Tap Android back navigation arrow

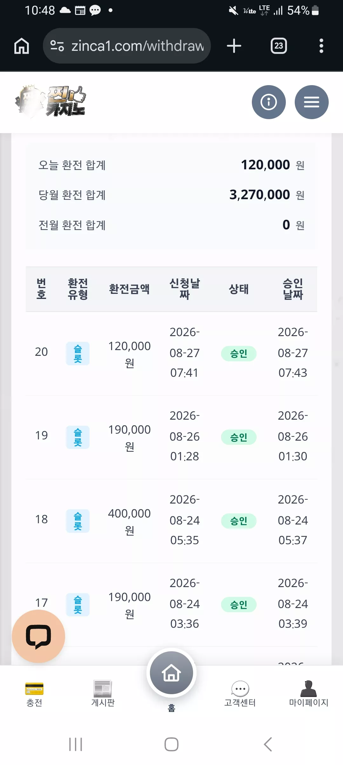[x=268, y=744]
